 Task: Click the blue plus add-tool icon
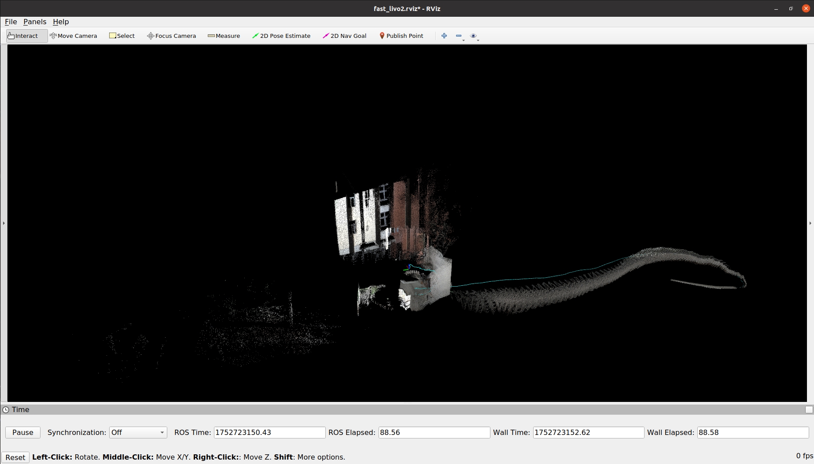[x=444, y=36]
